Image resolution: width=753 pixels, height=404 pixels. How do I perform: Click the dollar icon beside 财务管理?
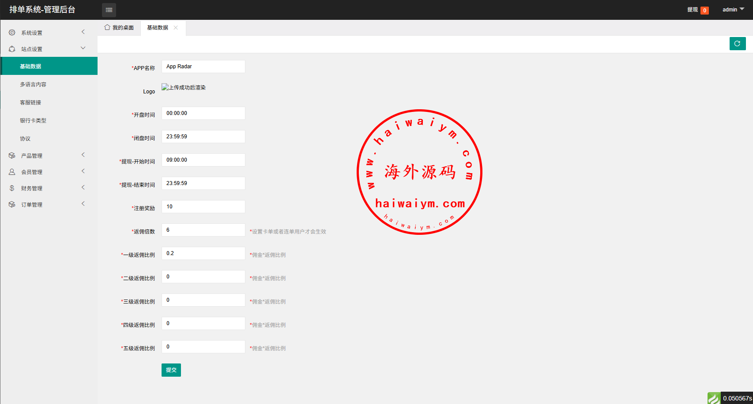pos(12,188)
